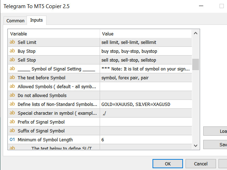Select 'Minimum of Symbol Length' variable

(x=45, y=140)
